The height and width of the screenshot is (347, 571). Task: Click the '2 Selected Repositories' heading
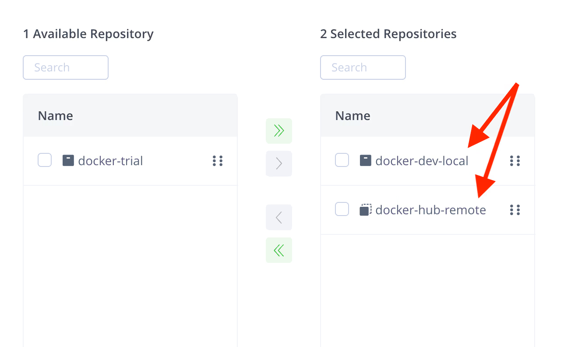[388, 34]
